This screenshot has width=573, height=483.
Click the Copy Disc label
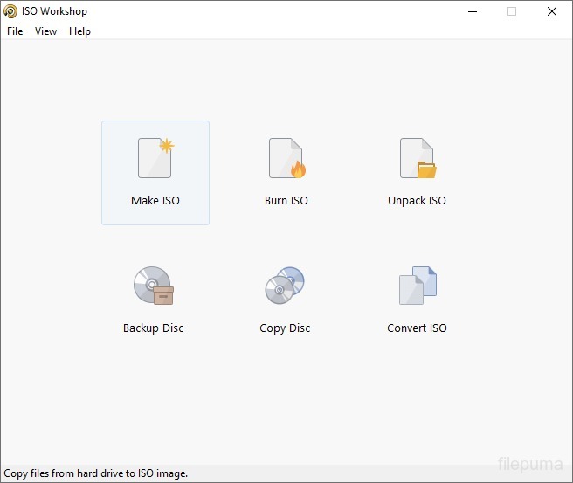pos(285,328)
